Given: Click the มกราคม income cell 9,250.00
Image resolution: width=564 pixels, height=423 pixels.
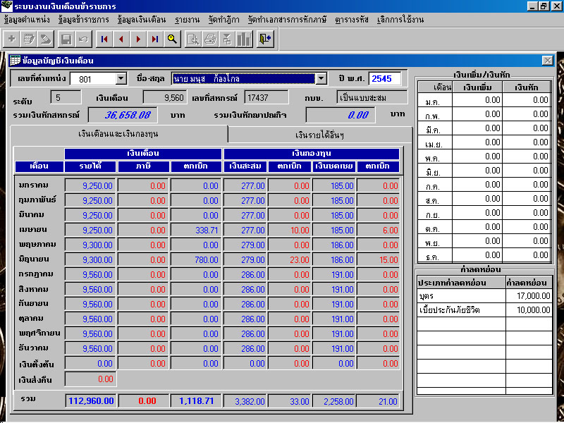Looking at the screenshot, I should [x=90, y=185].
